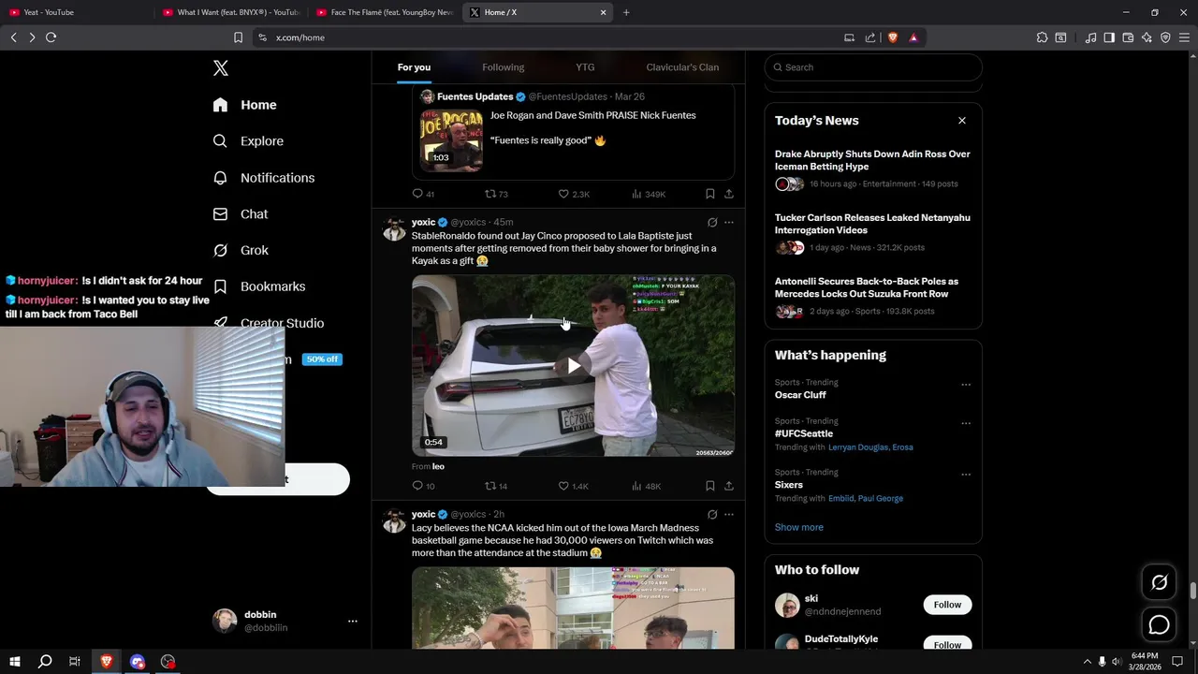Click the Brave Shields icon
This screenshot has width=1198, height=674.
pyautogui.click(x=892, y=37)
